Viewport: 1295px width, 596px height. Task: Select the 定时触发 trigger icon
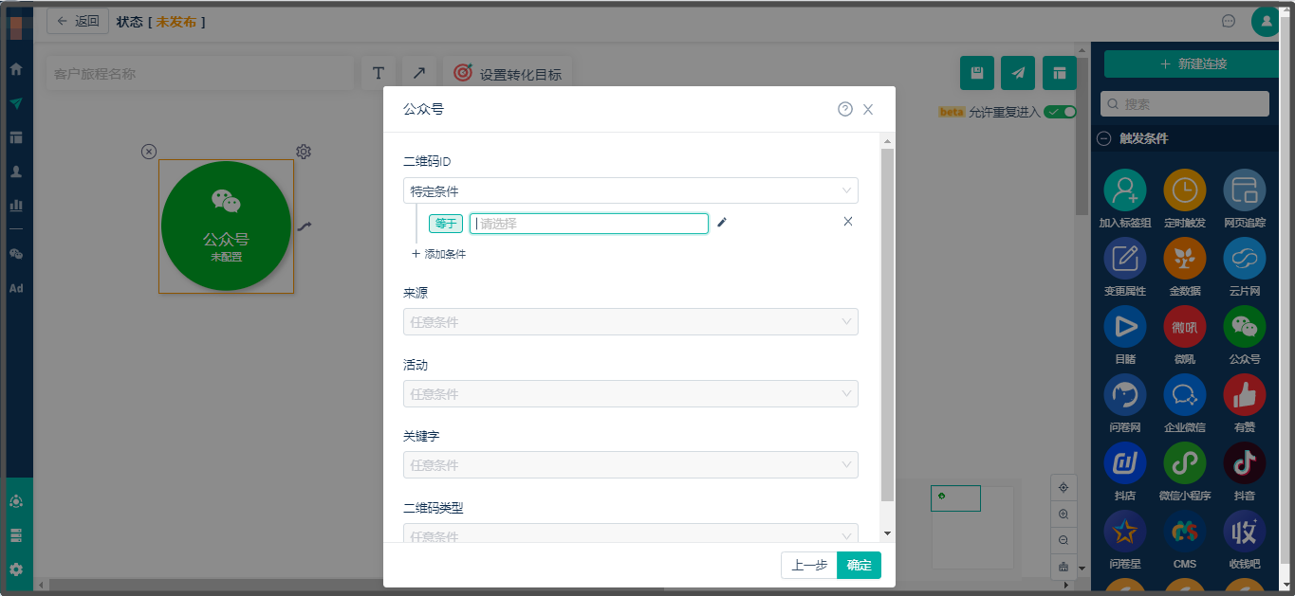(x=1184, y=190)
